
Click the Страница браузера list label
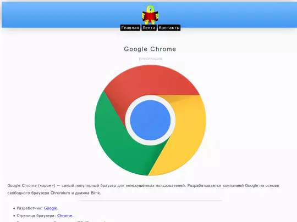pyautogui.click(x=36, y=216)
